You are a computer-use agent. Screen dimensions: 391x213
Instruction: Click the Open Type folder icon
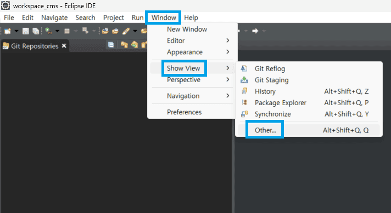pyautogui.click(x=105, y=31)
